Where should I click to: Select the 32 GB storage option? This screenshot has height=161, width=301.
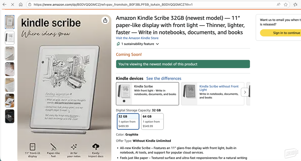pyautogui.click(x=128, y=121)
